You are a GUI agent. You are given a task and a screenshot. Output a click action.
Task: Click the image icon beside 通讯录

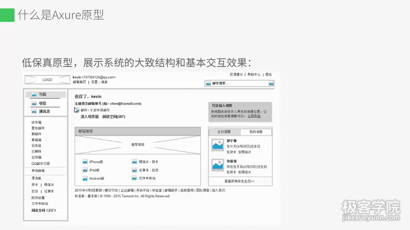34,111
